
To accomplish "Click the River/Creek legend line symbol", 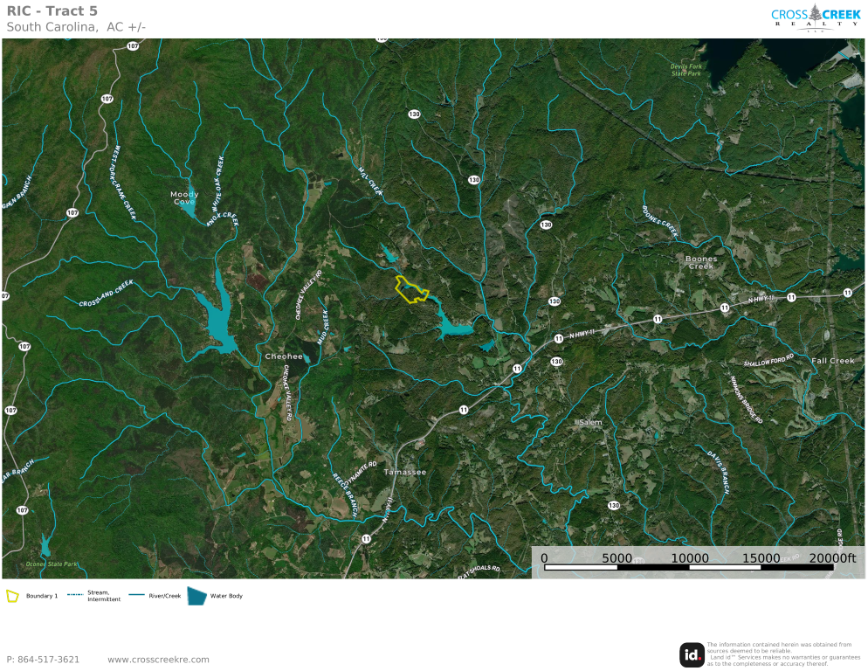I will (x=141, y=596).
